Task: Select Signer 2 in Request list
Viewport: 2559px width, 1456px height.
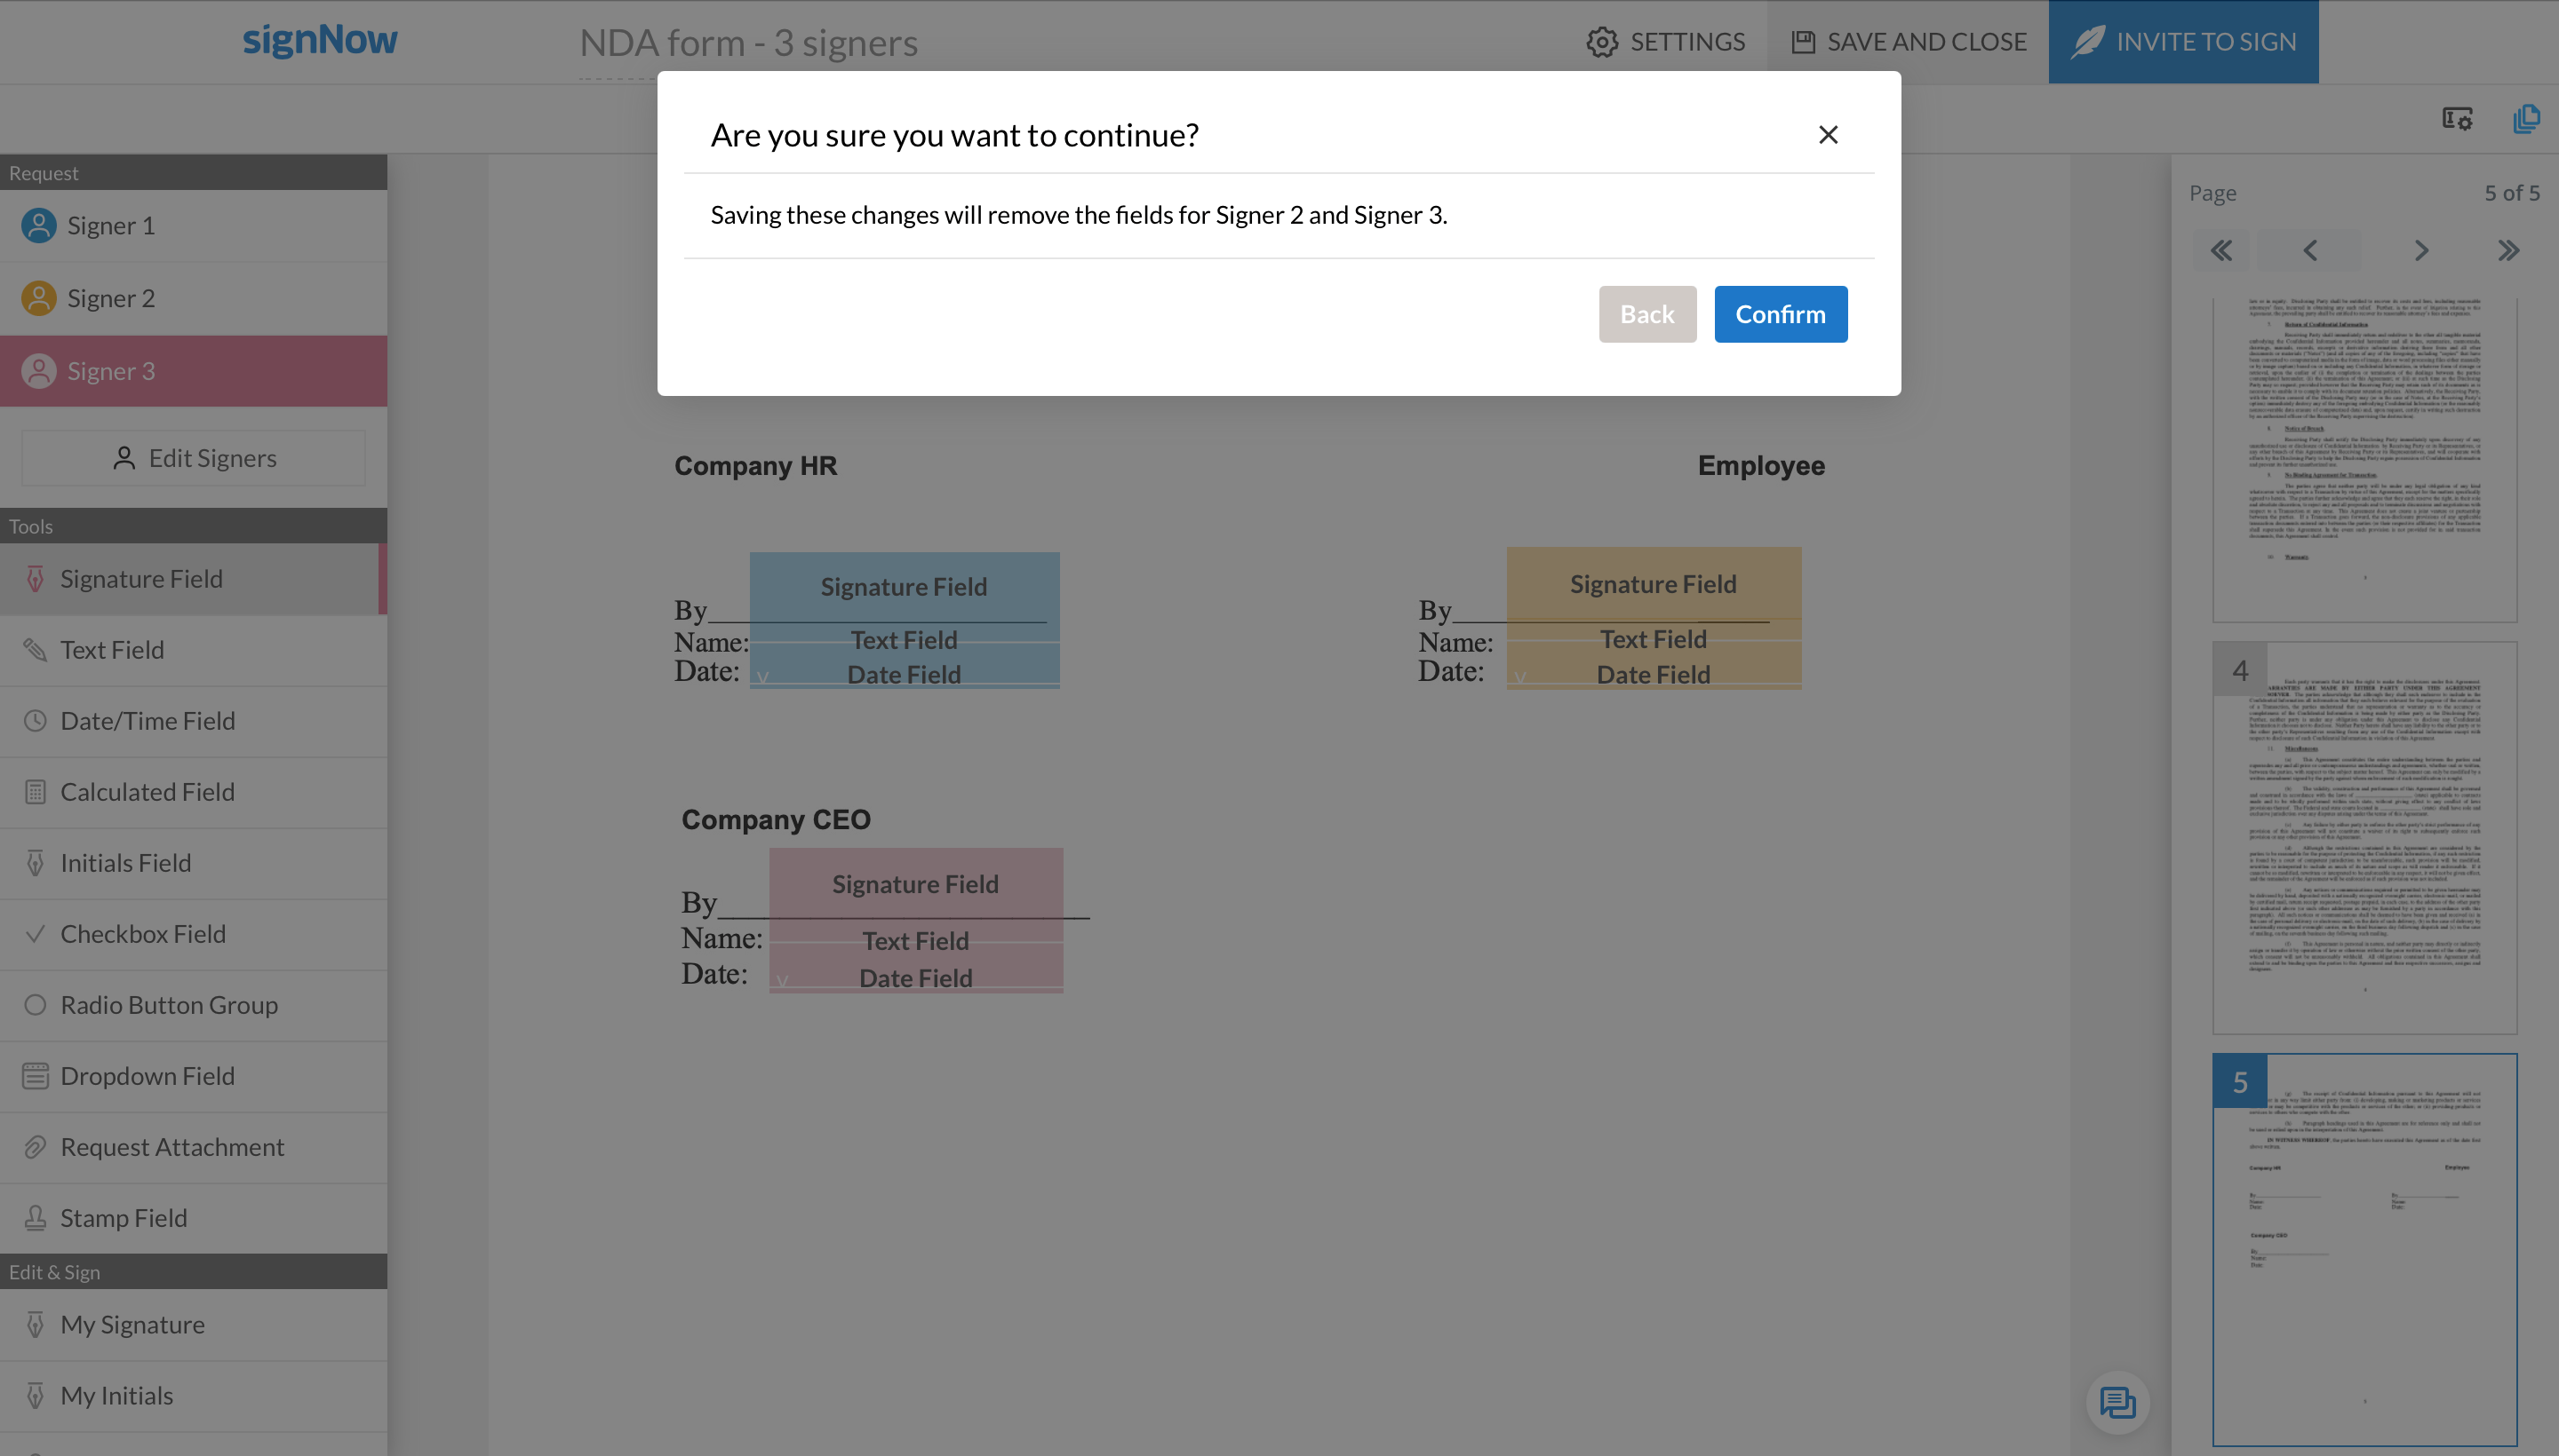Action: pyautogui.click(x=110, y=298)
